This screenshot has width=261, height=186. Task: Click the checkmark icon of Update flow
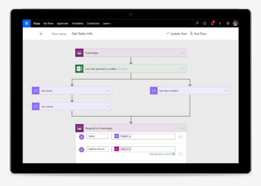pyautogui.click(x=168, y=33)
